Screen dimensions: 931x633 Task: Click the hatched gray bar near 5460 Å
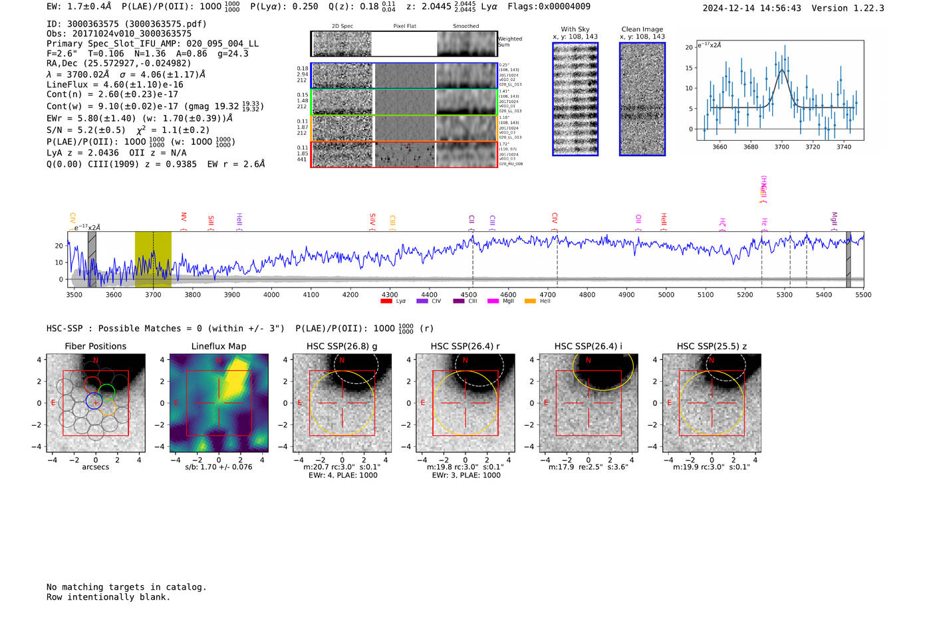coord(848,259)
